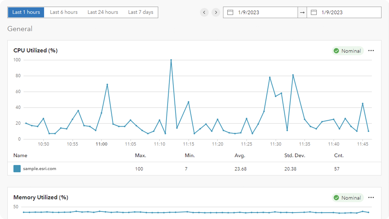Click the Min. column header
The image size is (389, 219).
190,156
